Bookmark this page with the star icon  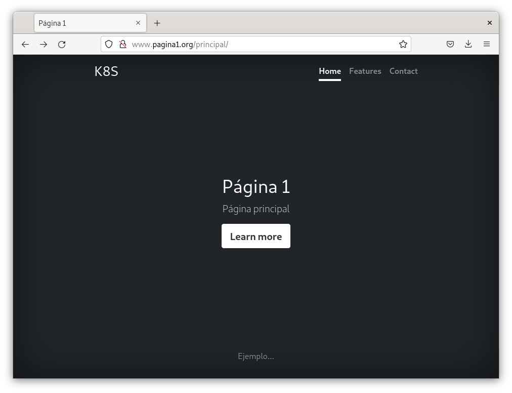click(x=403, y=45)
